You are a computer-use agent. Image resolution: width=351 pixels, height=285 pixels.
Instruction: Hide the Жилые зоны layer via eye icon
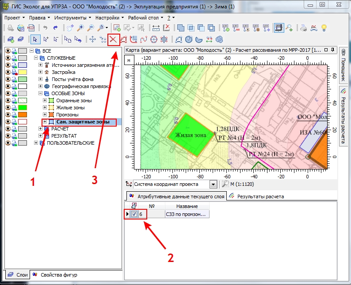click(8, 108)
